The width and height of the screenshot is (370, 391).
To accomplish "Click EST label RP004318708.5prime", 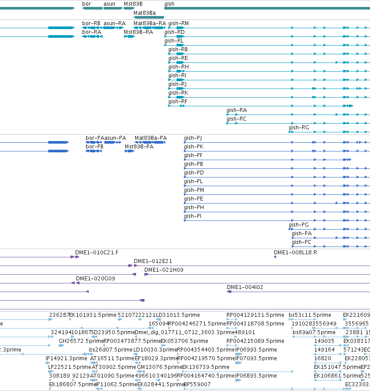I will [255, 324].
